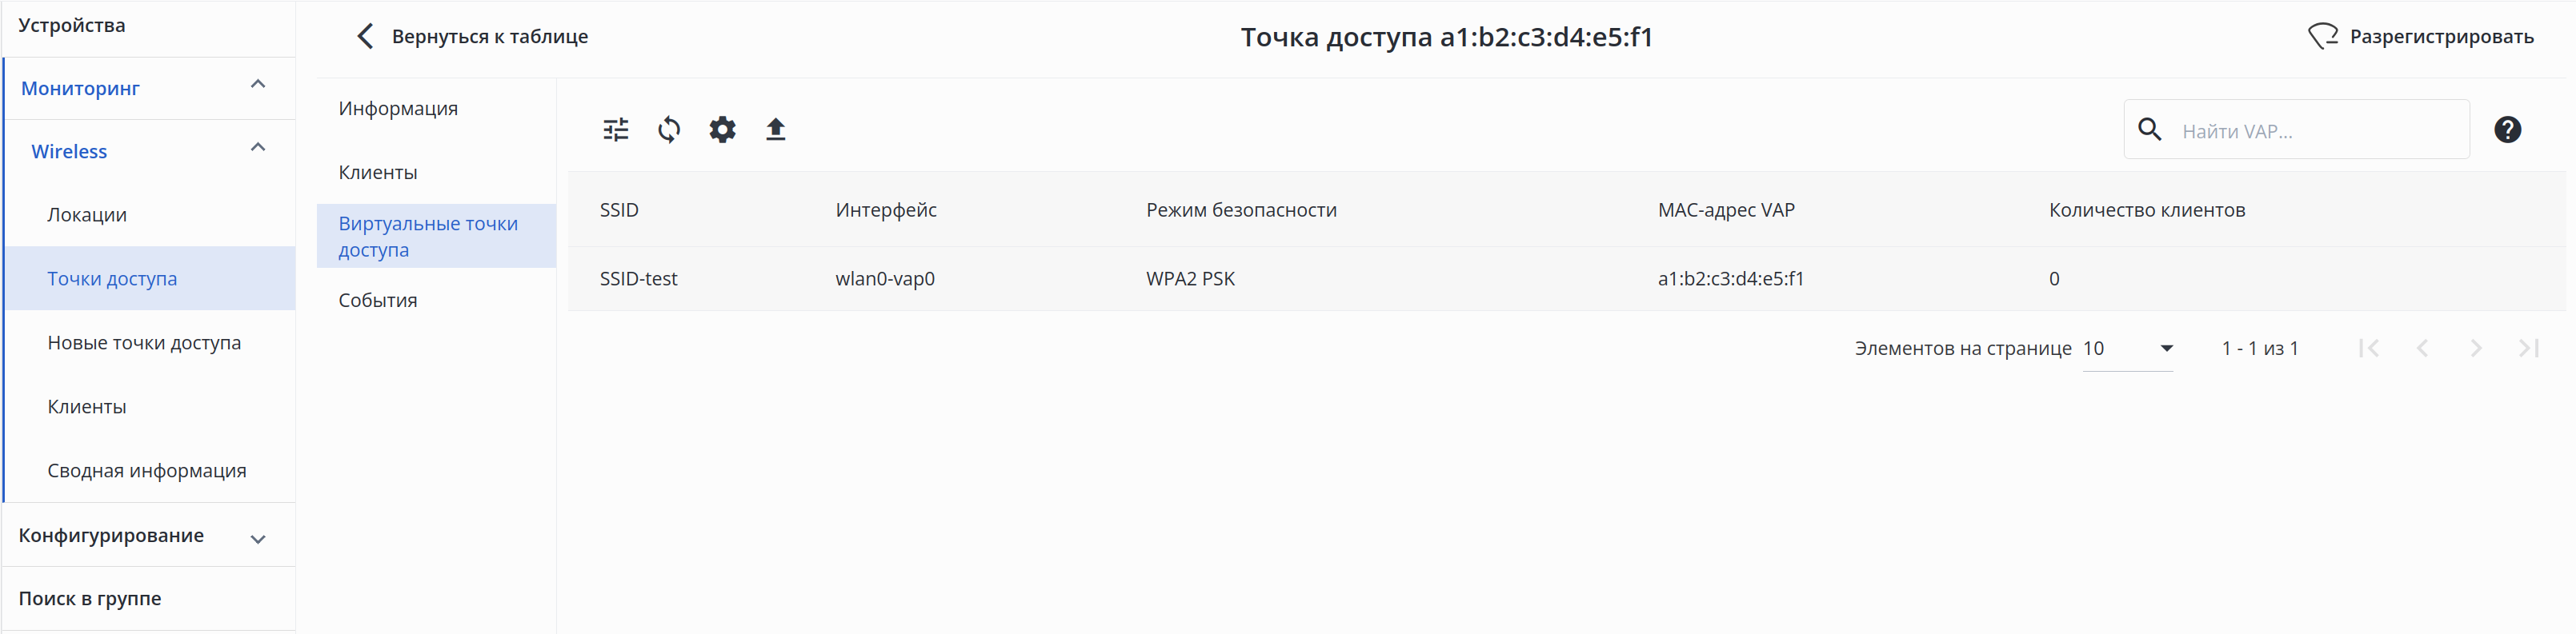2576x634 pixels.
Task: Select the SSID-test table row
Action: (1200, 278)
